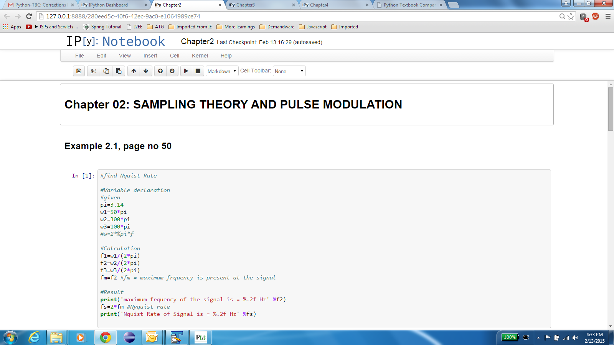Paste cell using the clipboard icon
Image resolution: width=614 pixels, height=345 pixels.
click(x=119, y=71)
